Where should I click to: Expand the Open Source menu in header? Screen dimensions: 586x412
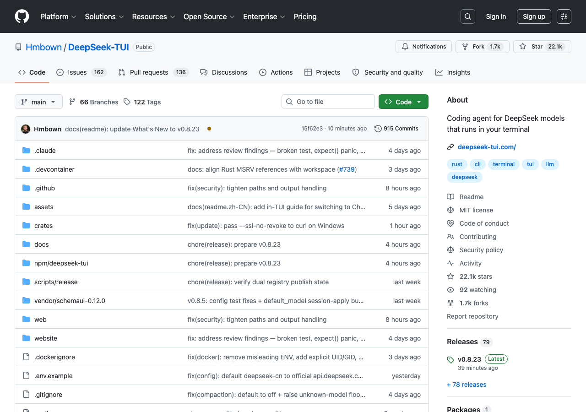click(209, 16)
